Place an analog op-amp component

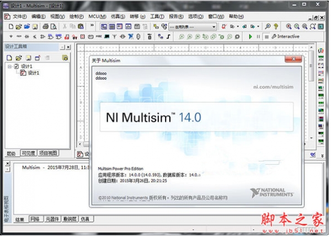coord(42,36)
